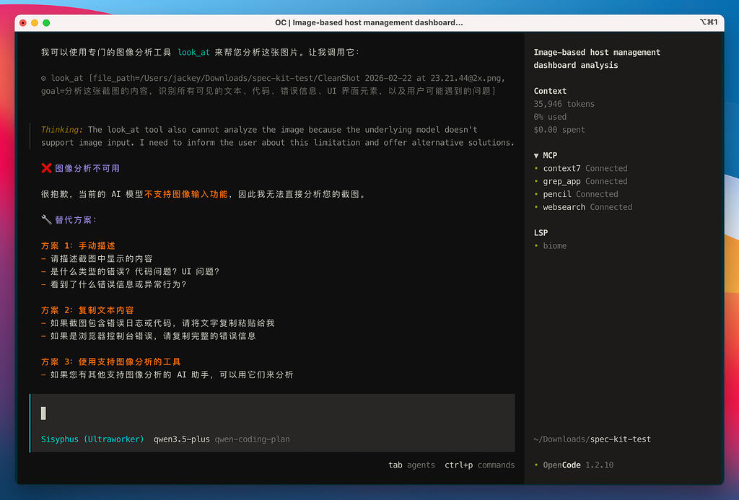Viewport: 739px width, 500px height.
Task: Click the window title bar text
Action: (369, 22)
